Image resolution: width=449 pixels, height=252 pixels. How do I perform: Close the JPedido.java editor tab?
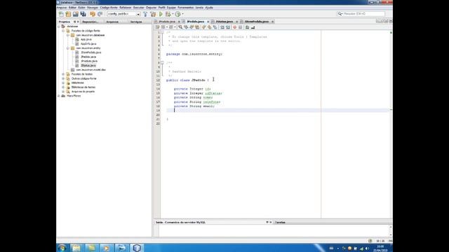[208, 22]
